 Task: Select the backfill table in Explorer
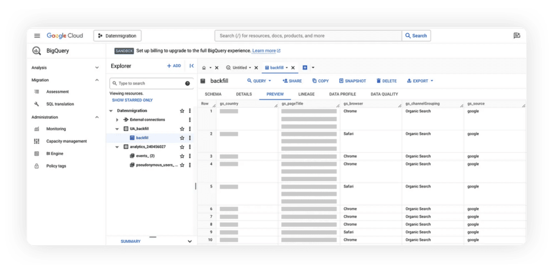[x=142, y=138]
